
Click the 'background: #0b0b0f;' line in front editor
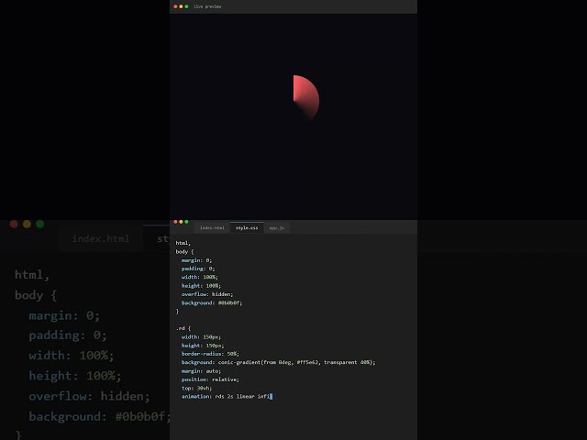click(x=212, y=303)
